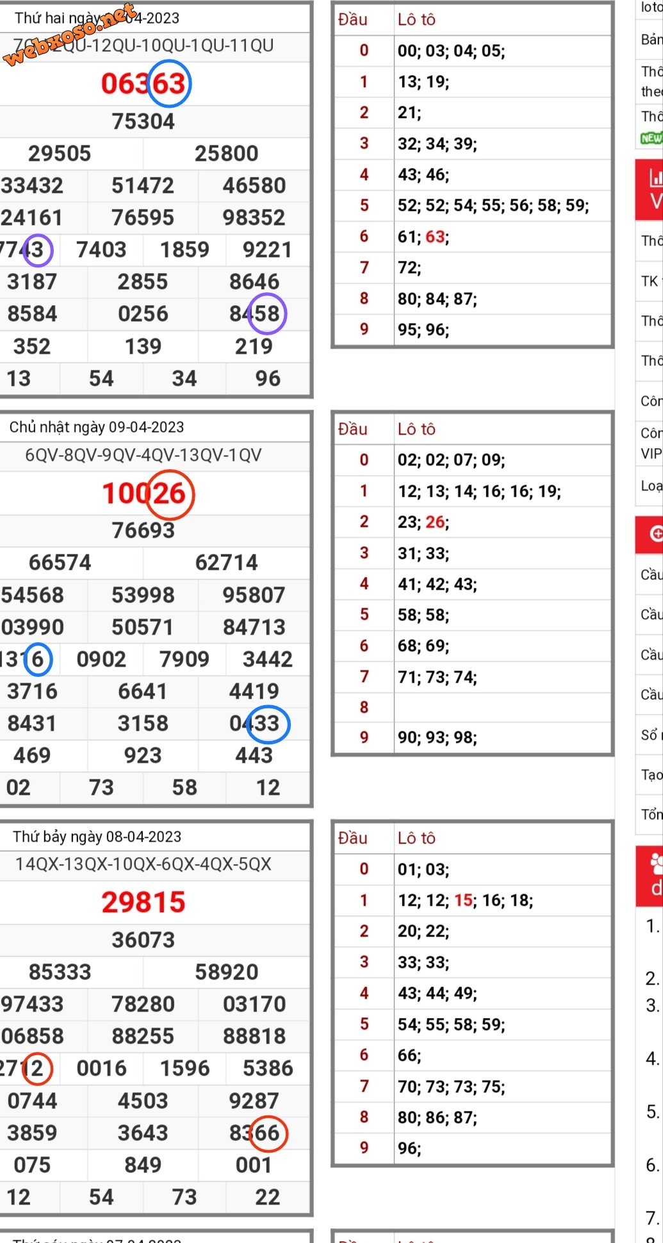Image resolution: width=663 pixels, height=1243 pixels.
Task: Select the number 0902
Action: (101, 659)
